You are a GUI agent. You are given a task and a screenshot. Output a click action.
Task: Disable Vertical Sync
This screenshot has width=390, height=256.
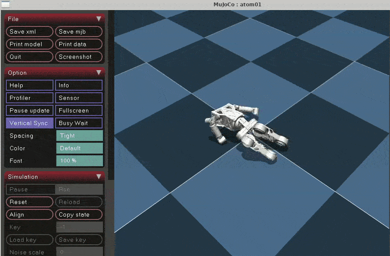coord(29,123)
